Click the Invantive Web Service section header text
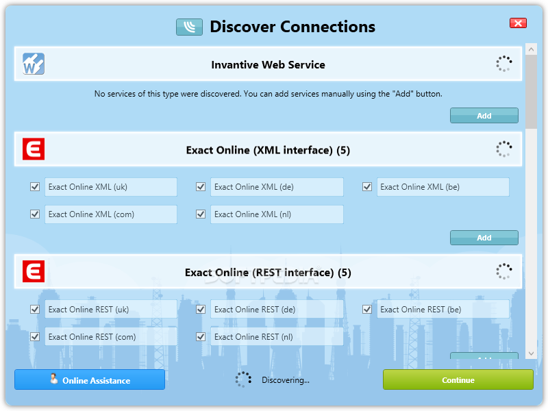 [x=268, y=64]
